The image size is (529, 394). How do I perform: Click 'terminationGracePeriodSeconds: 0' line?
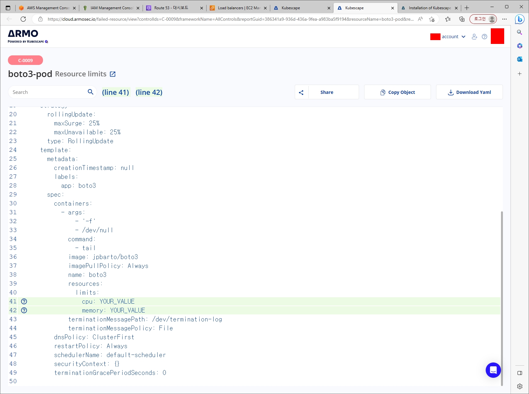[110, 373]
